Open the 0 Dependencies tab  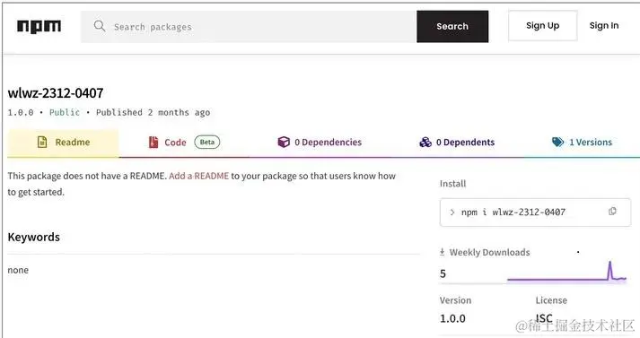(320, 143)
